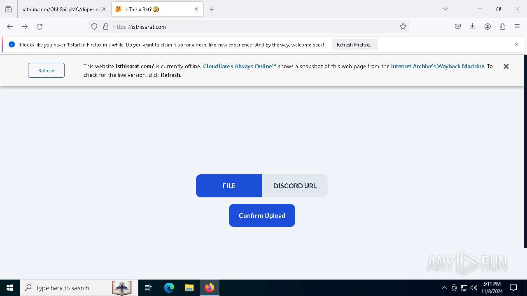This screenshot has width=527, height=296.
Task: Open Windows notification center
Action: [513, 288]
